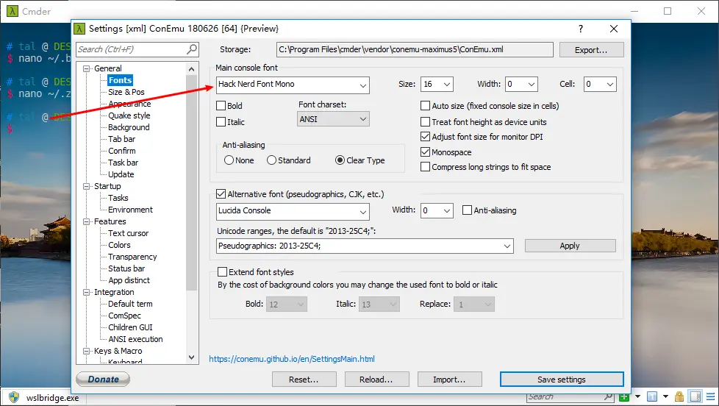Open Update settings page
Screen dimensions: 719x406
(121, 174)
